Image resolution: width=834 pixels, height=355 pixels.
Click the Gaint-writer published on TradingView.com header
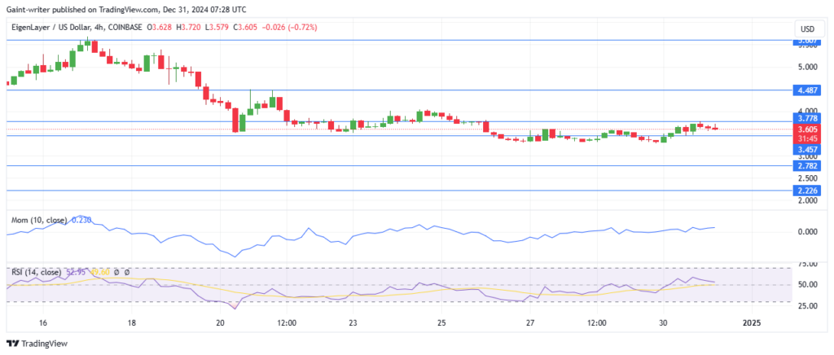(x=127, y=10)
